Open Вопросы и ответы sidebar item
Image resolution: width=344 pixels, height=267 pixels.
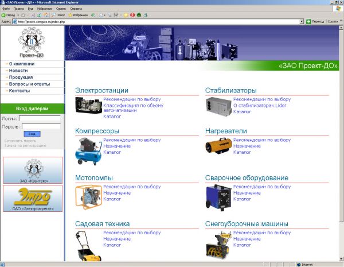(x=29, y=84)
